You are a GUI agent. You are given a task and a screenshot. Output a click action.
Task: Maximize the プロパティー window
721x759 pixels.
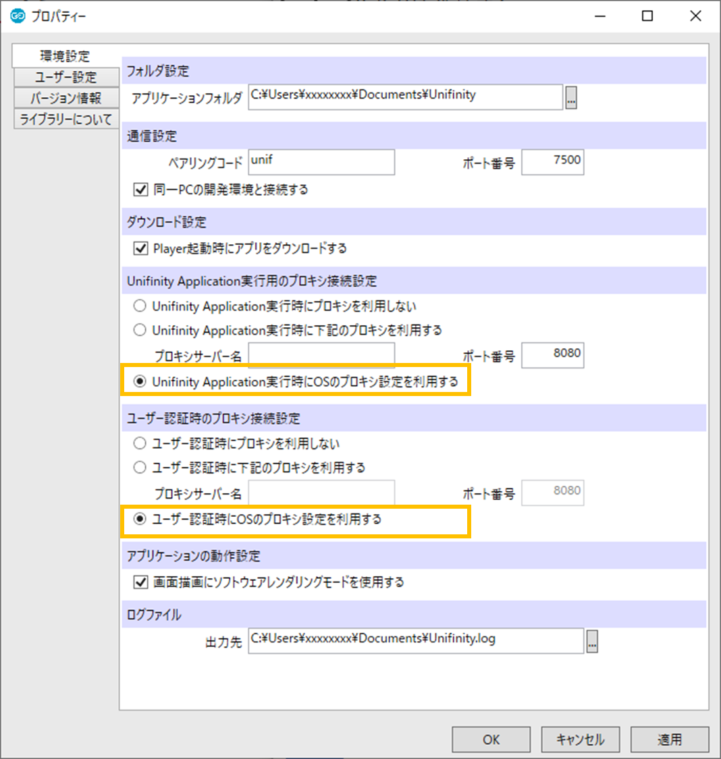(647, 16)
